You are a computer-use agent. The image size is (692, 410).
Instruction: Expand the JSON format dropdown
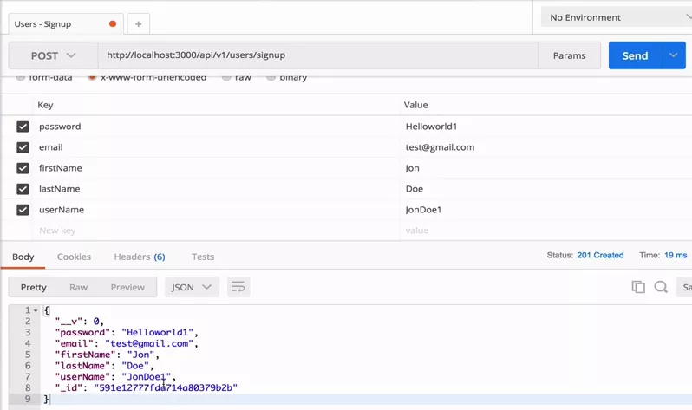click(x=192, y=287)
